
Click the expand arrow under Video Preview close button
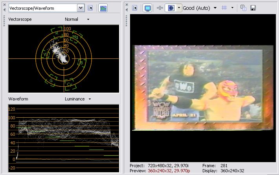[127, 10]
